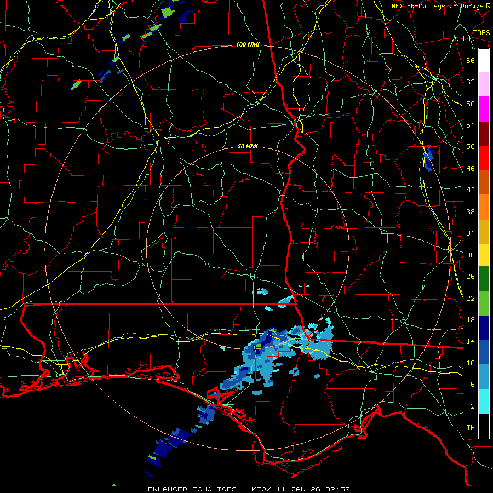
Task: Click the "10" legend value
Action: [x=471, y=363]
